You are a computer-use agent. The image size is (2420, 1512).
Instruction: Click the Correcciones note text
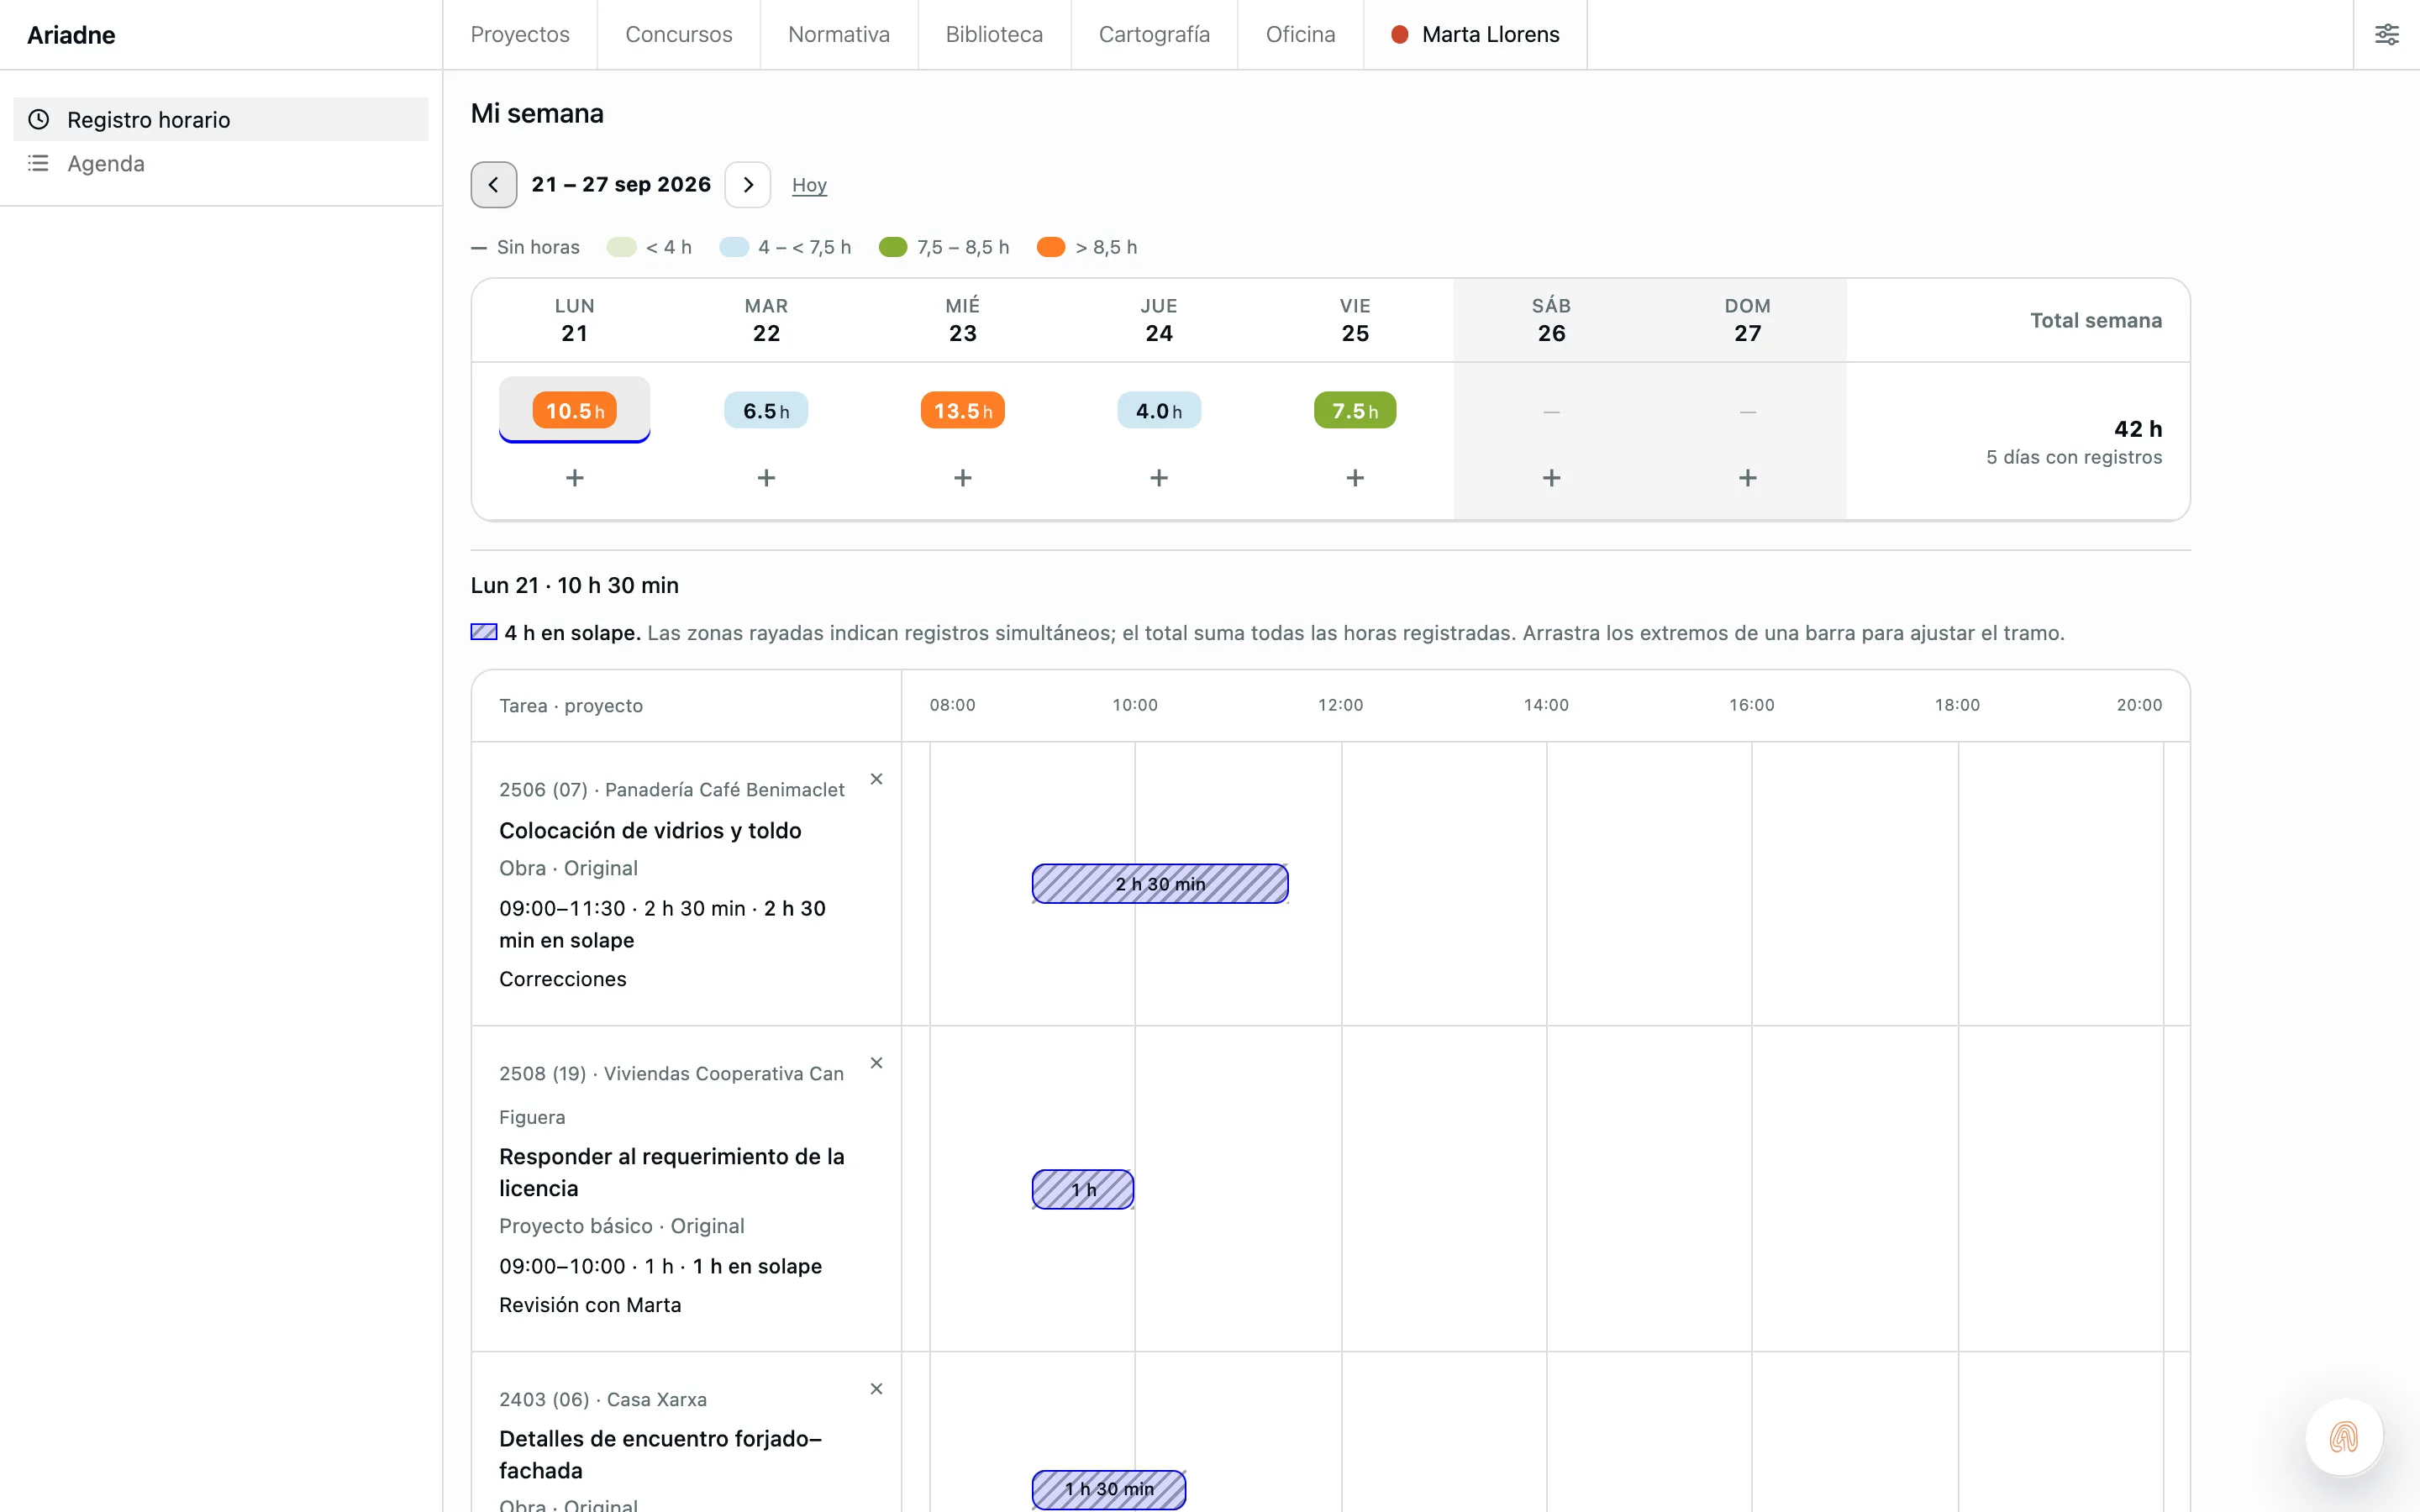(x=563, y=979)
